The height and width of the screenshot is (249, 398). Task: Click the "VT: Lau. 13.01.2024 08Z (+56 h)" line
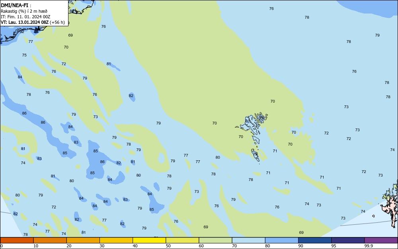coord(33,22)
